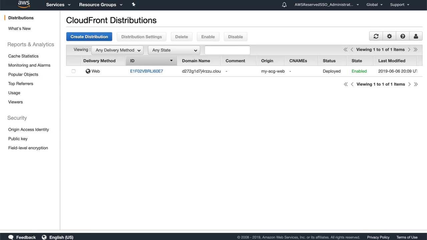The height and width of the screenshot is (240, 427).
Task: Open Field-level encryption page
Action: (x=28, y=148)
